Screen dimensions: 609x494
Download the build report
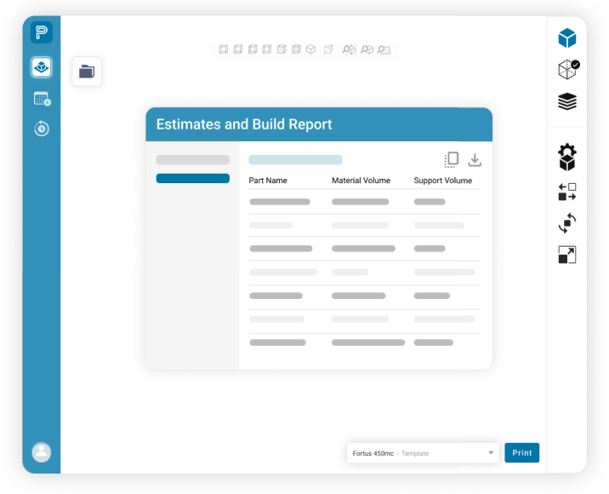[x=475, y=160]
